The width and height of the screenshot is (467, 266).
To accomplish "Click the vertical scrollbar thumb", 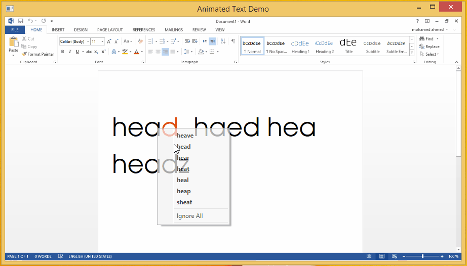I will coord(458,114).
